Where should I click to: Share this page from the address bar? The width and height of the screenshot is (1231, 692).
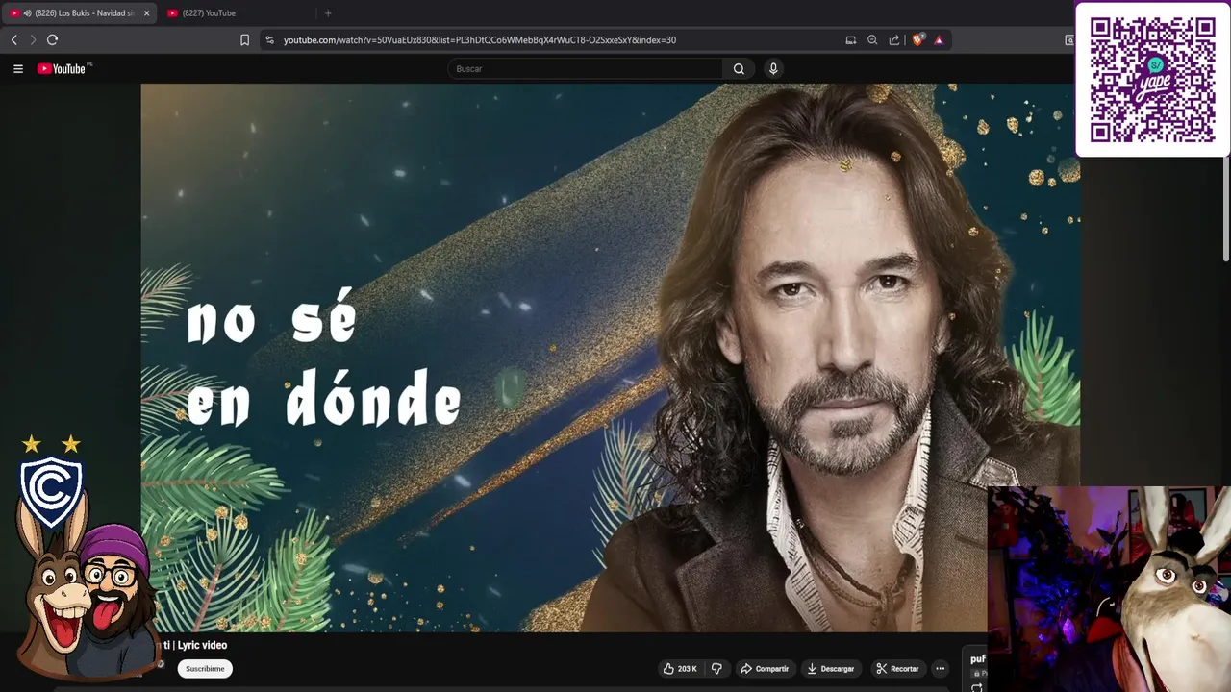894,39
